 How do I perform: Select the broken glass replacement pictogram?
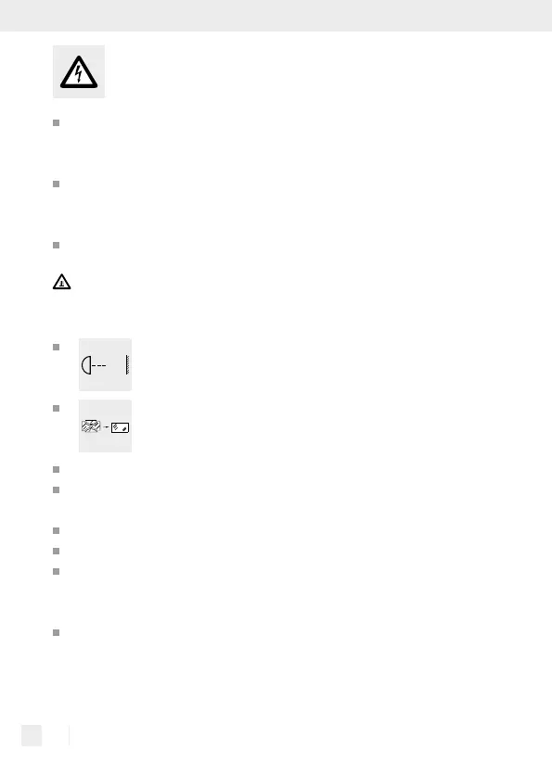pyautogui.click(x=105, y=426)
